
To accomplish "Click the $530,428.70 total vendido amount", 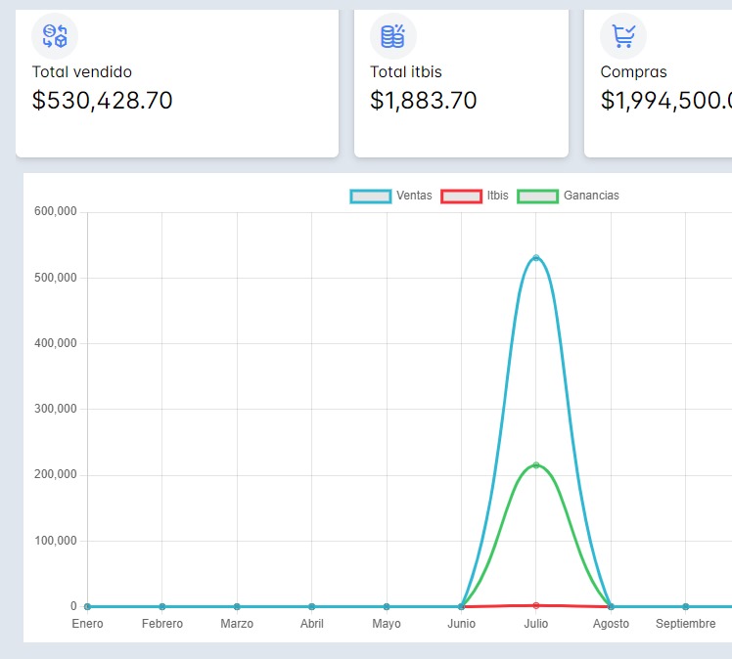I will (x=103, y=101).
